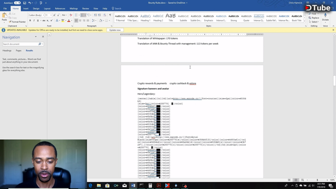Expand the Styles gallery More arrow

[x=304, y=21]
